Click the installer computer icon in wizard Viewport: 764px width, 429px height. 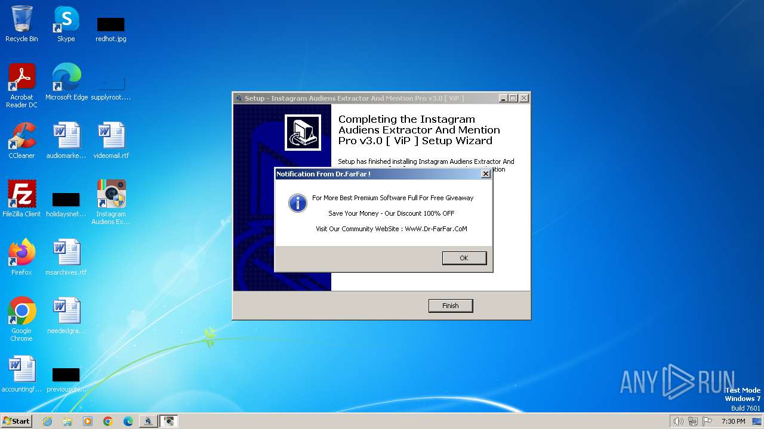(303, 132)
